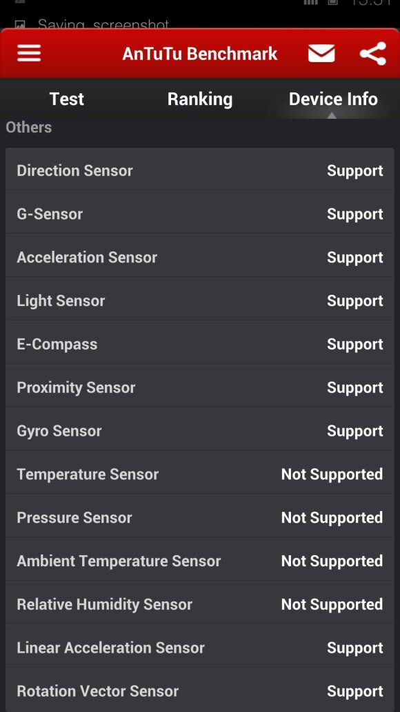
Task: Tap the envelope mail icon
Action: point(321,53)
